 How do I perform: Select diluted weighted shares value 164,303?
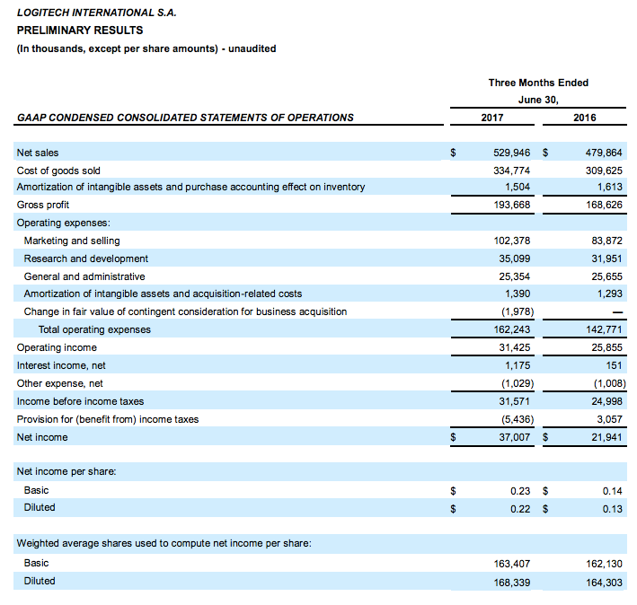pos(604,583)
